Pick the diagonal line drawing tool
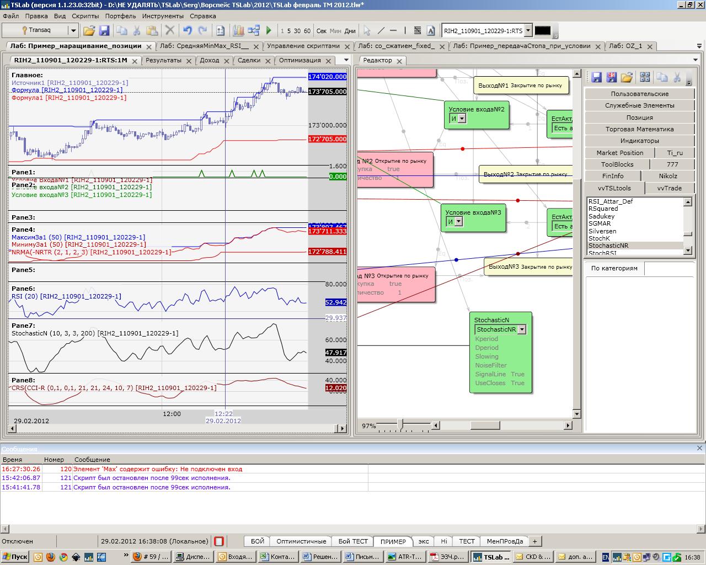 381,31
